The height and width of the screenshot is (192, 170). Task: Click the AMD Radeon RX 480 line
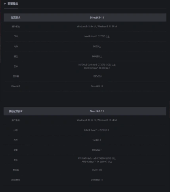click(x=97, y=68)
